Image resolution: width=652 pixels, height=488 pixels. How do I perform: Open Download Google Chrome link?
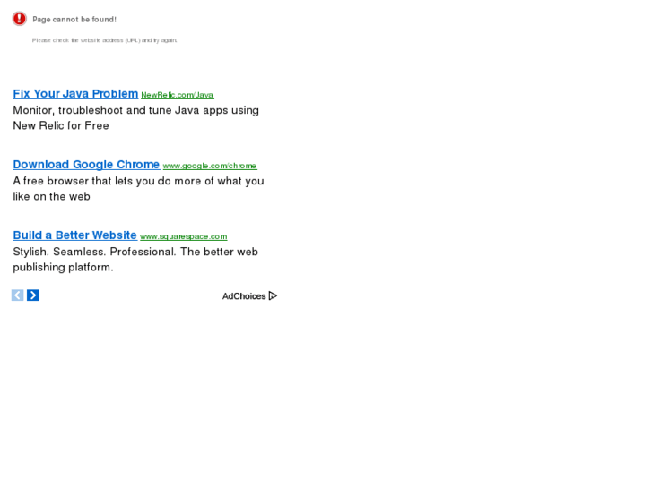point(86,165)
